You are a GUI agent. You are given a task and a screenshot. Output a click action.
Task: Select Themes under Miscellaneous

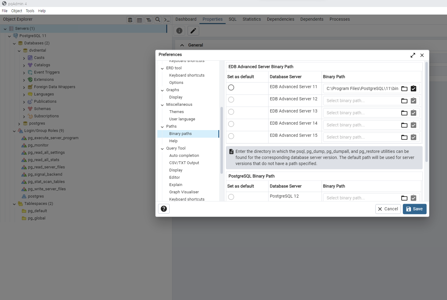pyautogui.click(x=177, y=112)
